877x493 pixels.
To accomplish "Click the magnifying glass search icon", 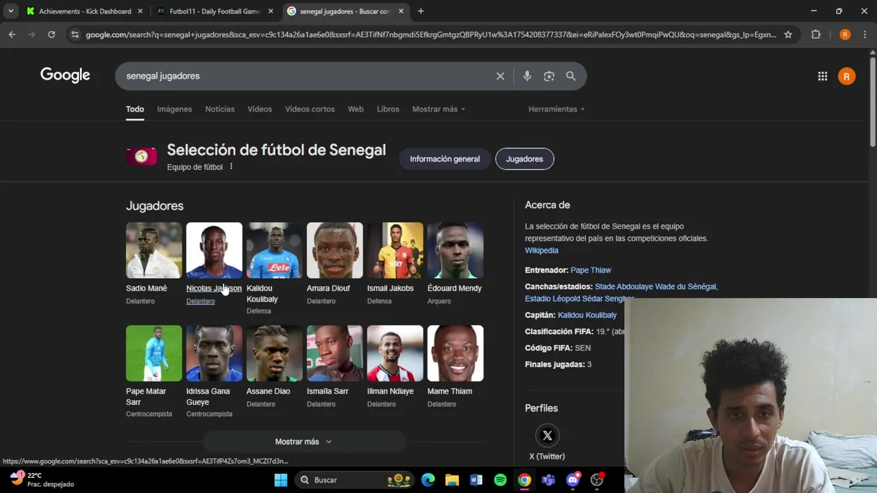I will pyautogui.click(x=571, y=76).
